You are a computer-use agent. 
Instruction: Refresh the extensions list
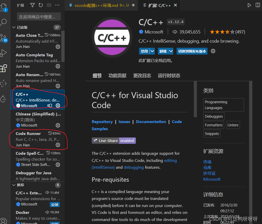click(x=41, y=5)
